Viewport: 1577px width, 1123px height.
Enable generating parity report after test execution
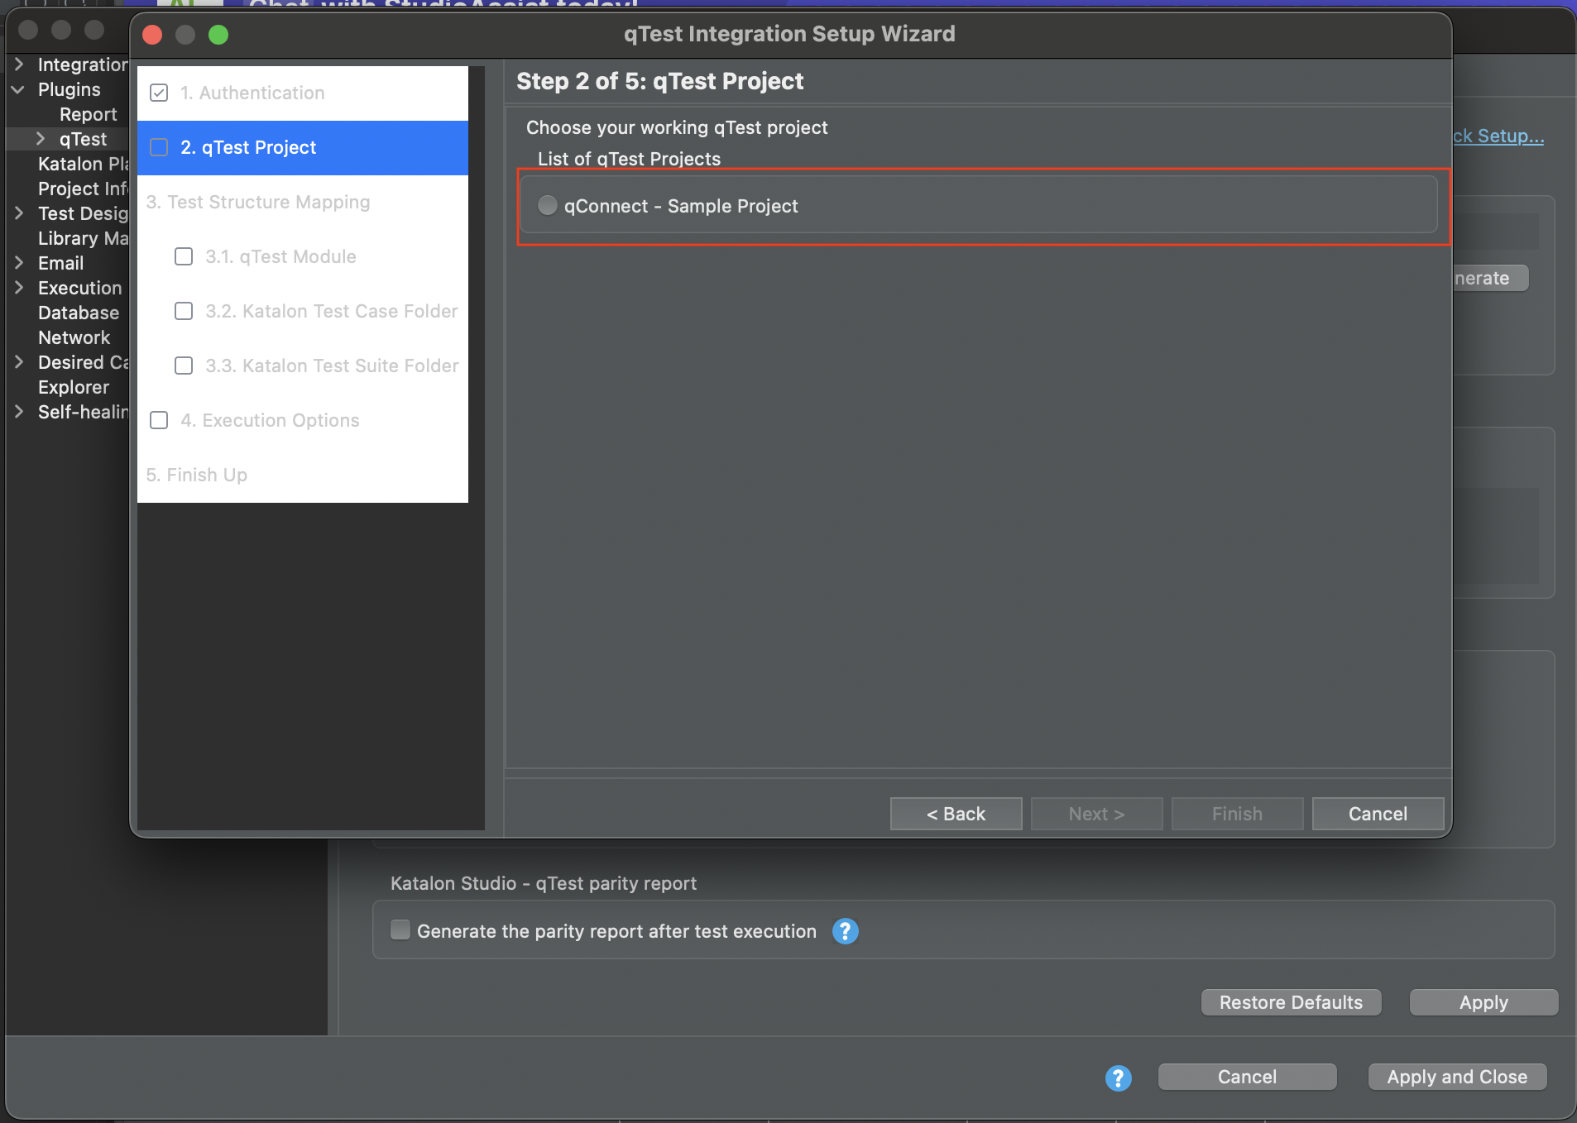[400, 929]
